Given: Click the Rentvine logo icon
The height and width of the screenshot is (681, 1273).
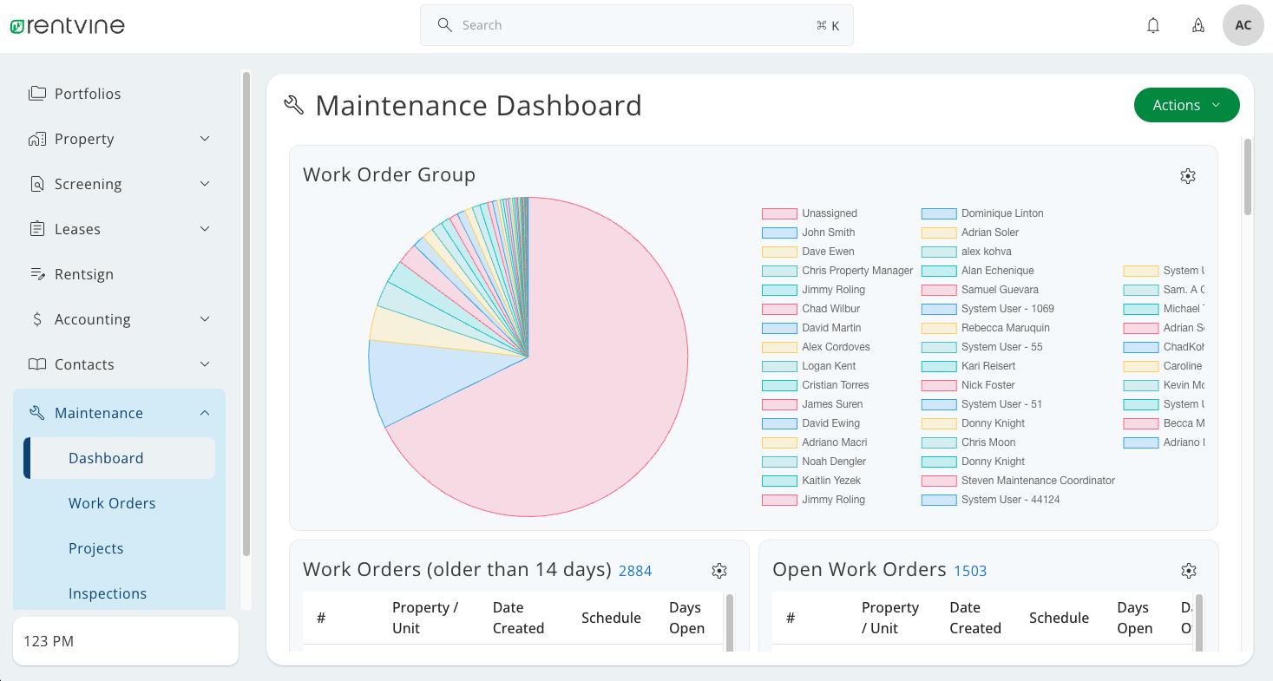Looking at the screenshot, I should (x=18, y=25).
